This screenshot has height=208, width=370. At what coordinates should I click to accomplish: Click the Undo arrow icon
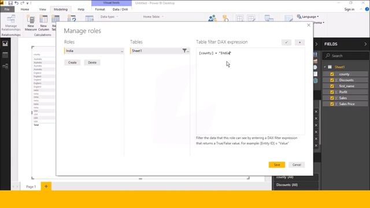[17, 3]
